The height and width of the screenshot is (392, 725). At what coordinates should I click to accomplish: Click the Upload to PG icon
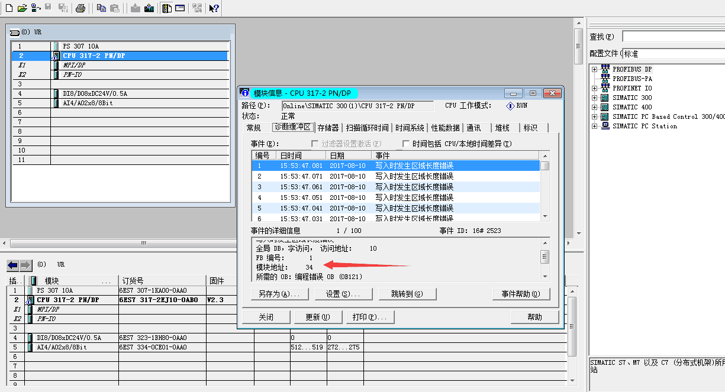(x=149, y=8)
